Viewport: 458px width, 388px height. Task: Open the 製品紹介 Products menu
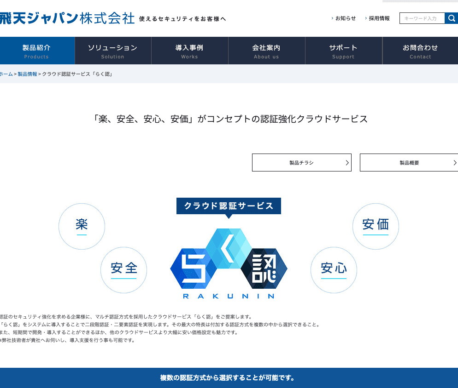(x=36, y=51)
